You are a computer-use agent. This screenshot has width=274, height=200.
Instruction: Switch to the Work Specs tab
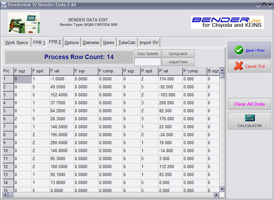point(17,42)
